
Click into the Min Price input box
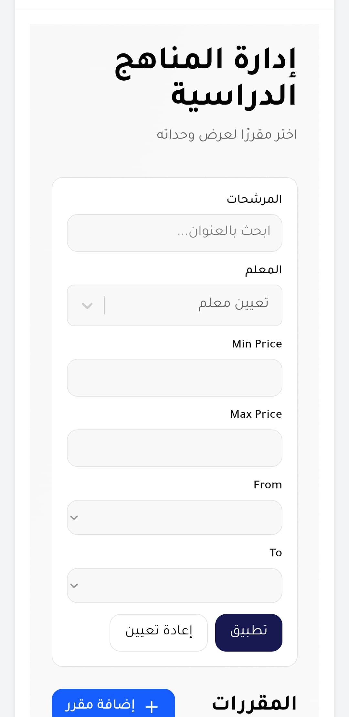click(174, 378)
